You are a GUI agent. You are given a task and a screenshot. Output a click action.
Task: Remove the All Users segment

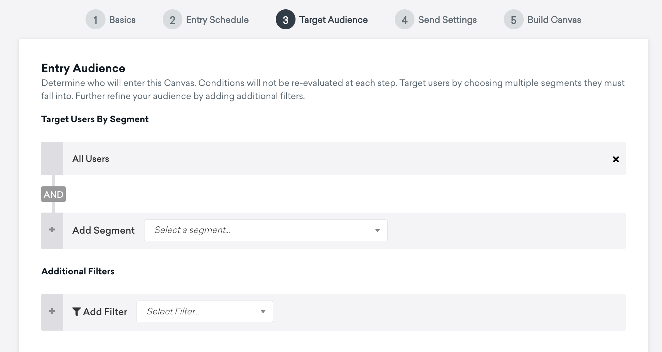(616, 159)
